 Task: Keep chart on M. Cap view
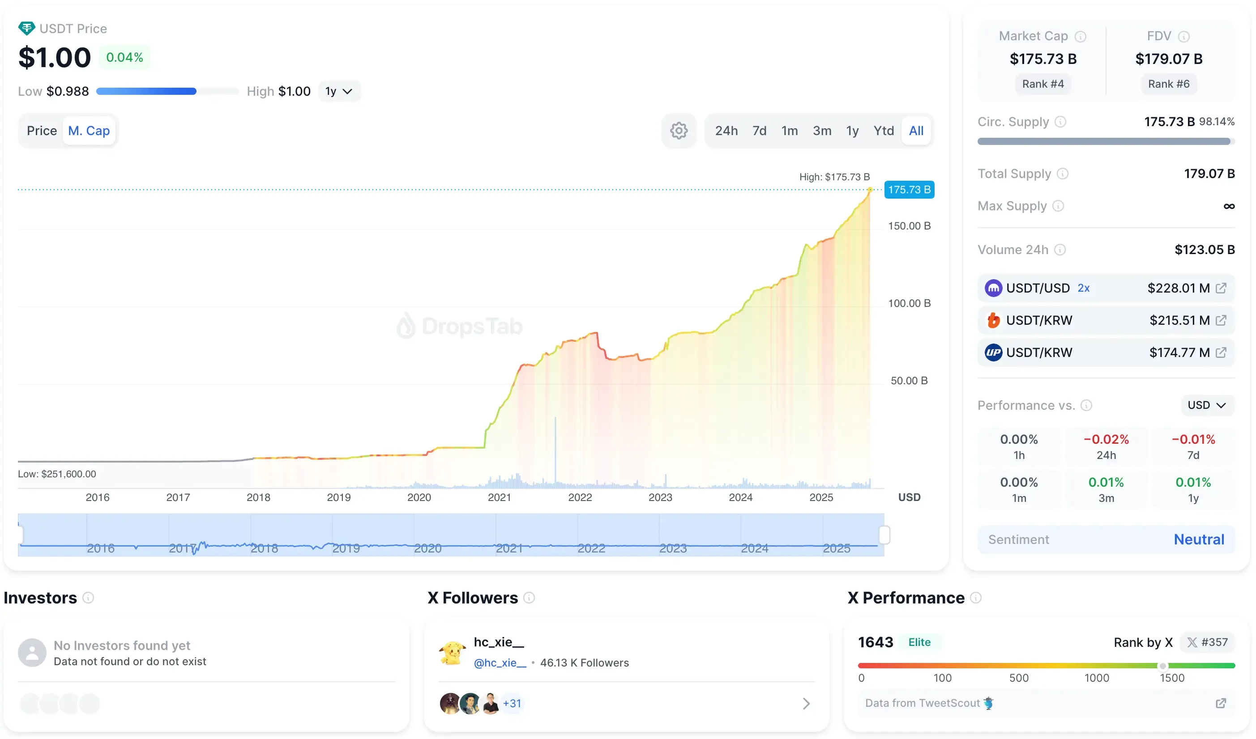tap(89, 130)
